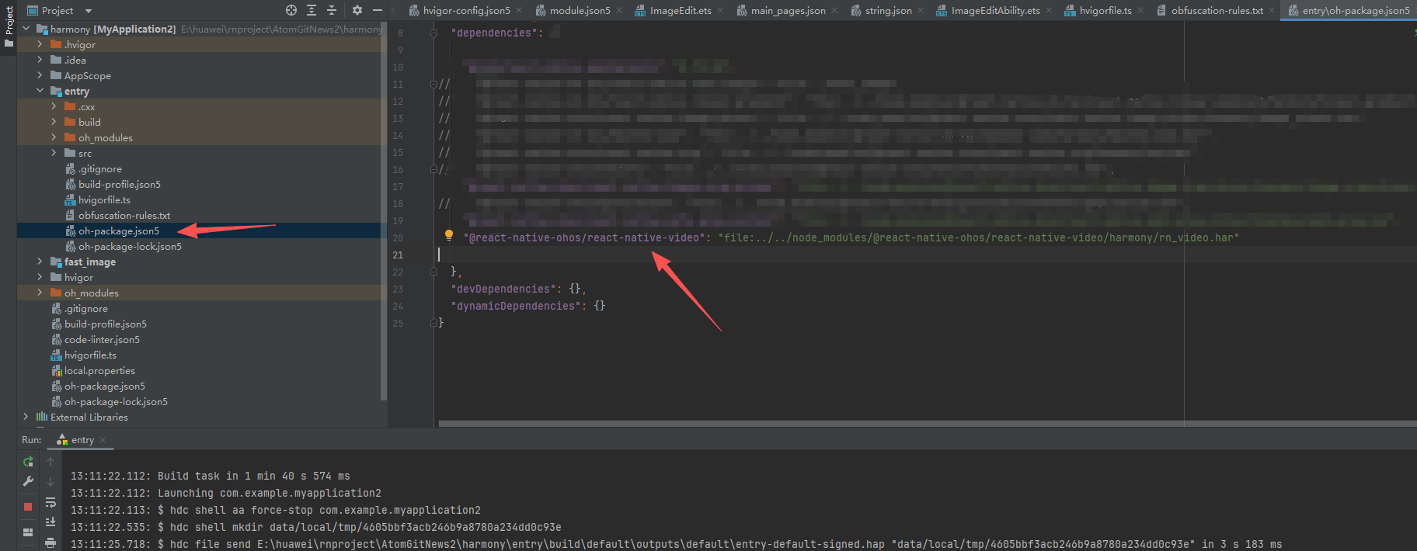Expand the .cxx folder under entry
Image resolution: width=1417 pixels, height=551 pixels.
pos(54,106)
